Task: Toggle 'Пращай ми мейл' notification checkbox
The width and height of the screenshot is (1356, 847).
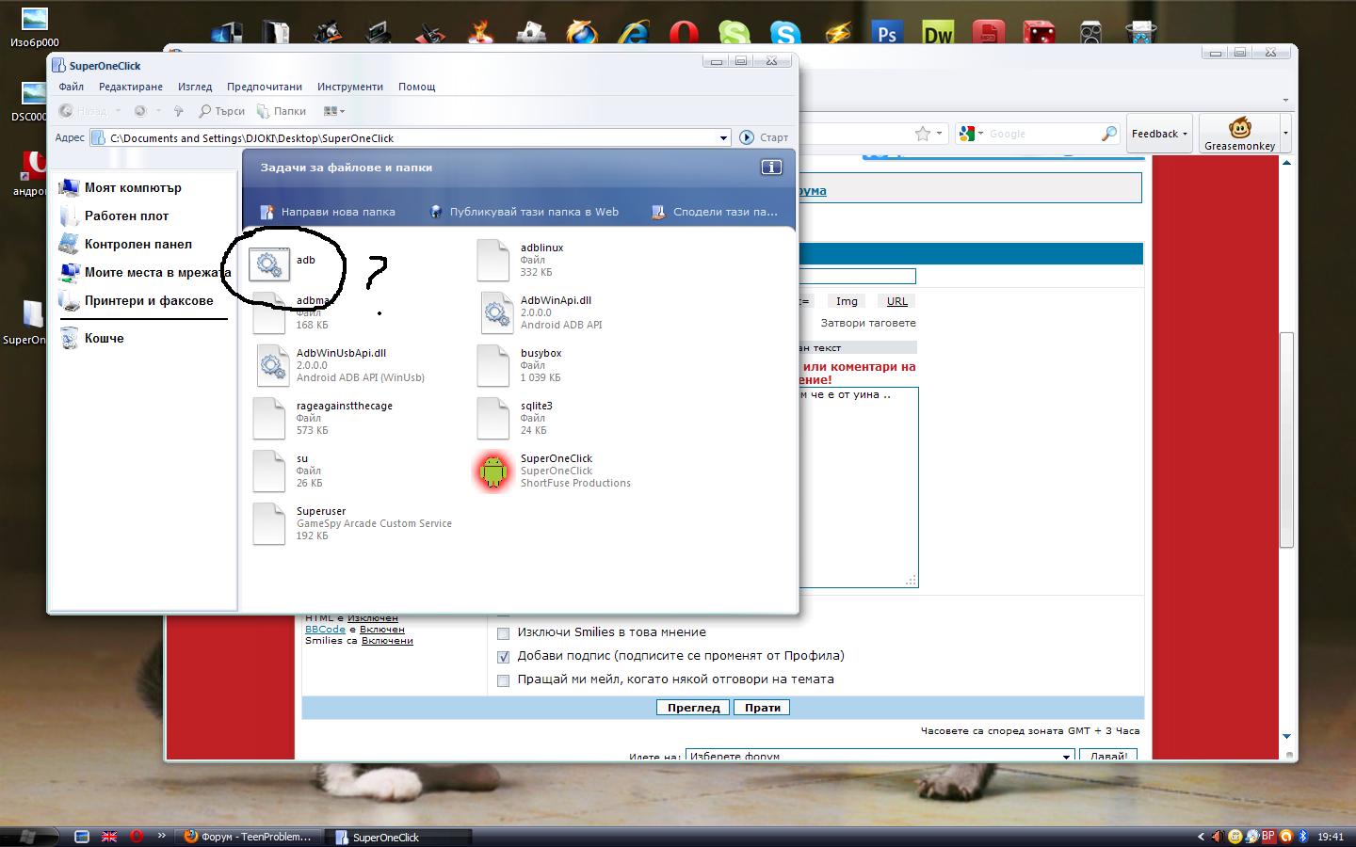Action: pos(503,680)
